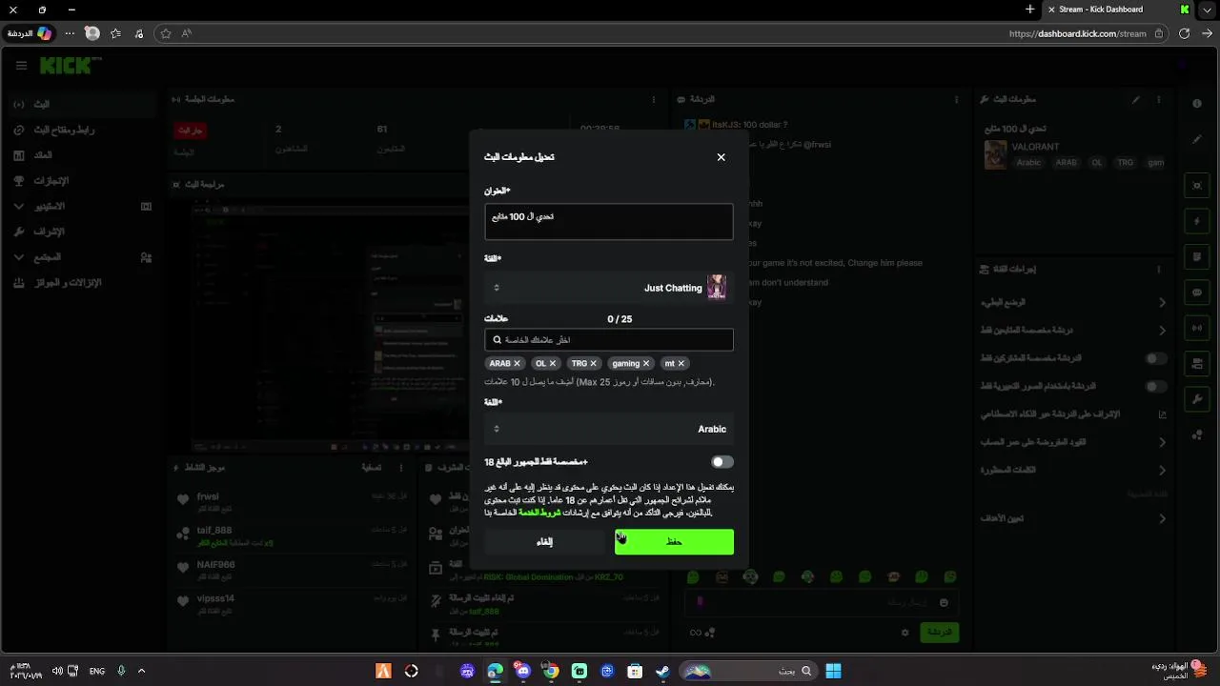Click the lightning bolt icon in right strip
Image resolution: width=1220 pixels, height=686 pixels.
[1197, 221]
